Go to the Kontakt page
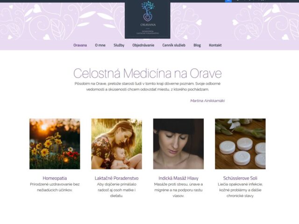Screen dimensions: 299x224 click(x=215, y=45)
